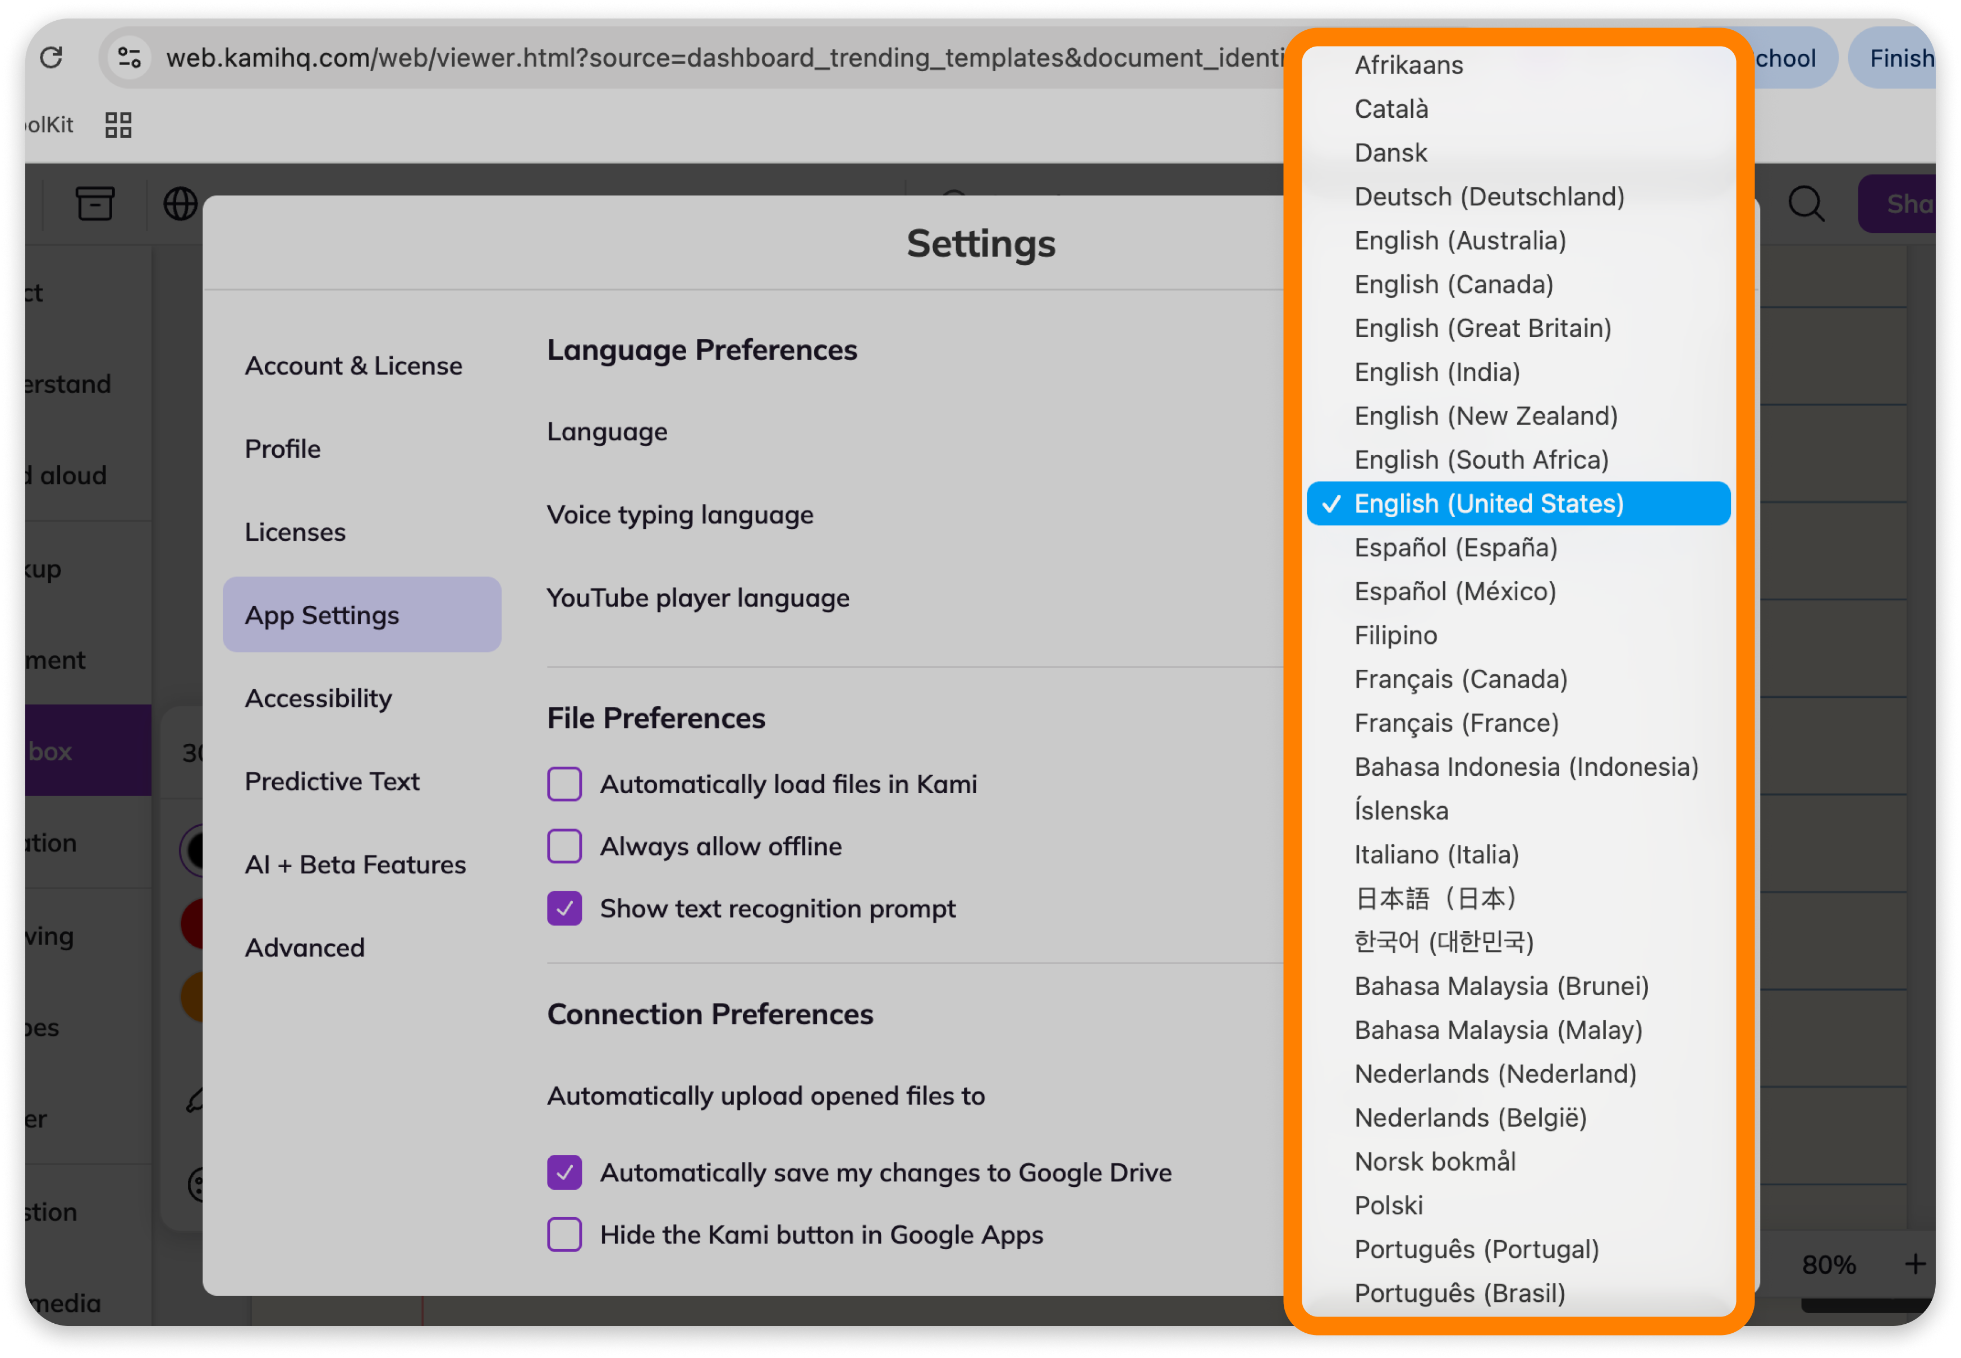Switch to Advanced settings tab

coord(362,948)
